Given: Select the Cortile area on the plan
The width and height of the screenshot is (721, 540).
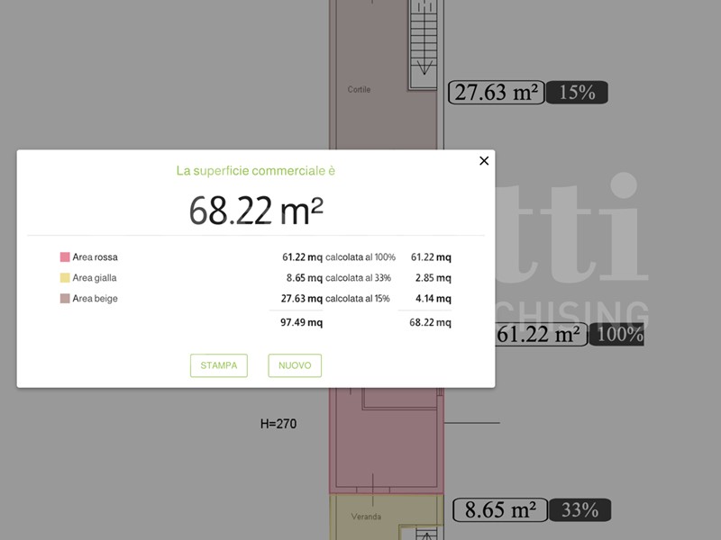Looking at the screenshot, I should point(360,90).
